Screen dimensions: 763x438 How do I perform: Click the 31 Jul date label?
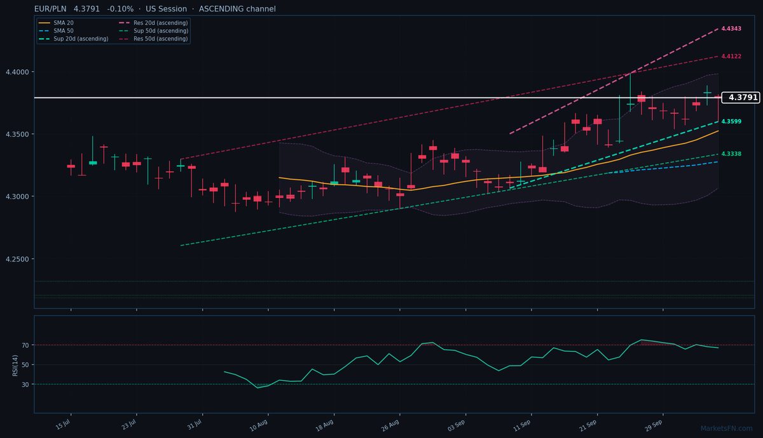click(x=194, y=423)
